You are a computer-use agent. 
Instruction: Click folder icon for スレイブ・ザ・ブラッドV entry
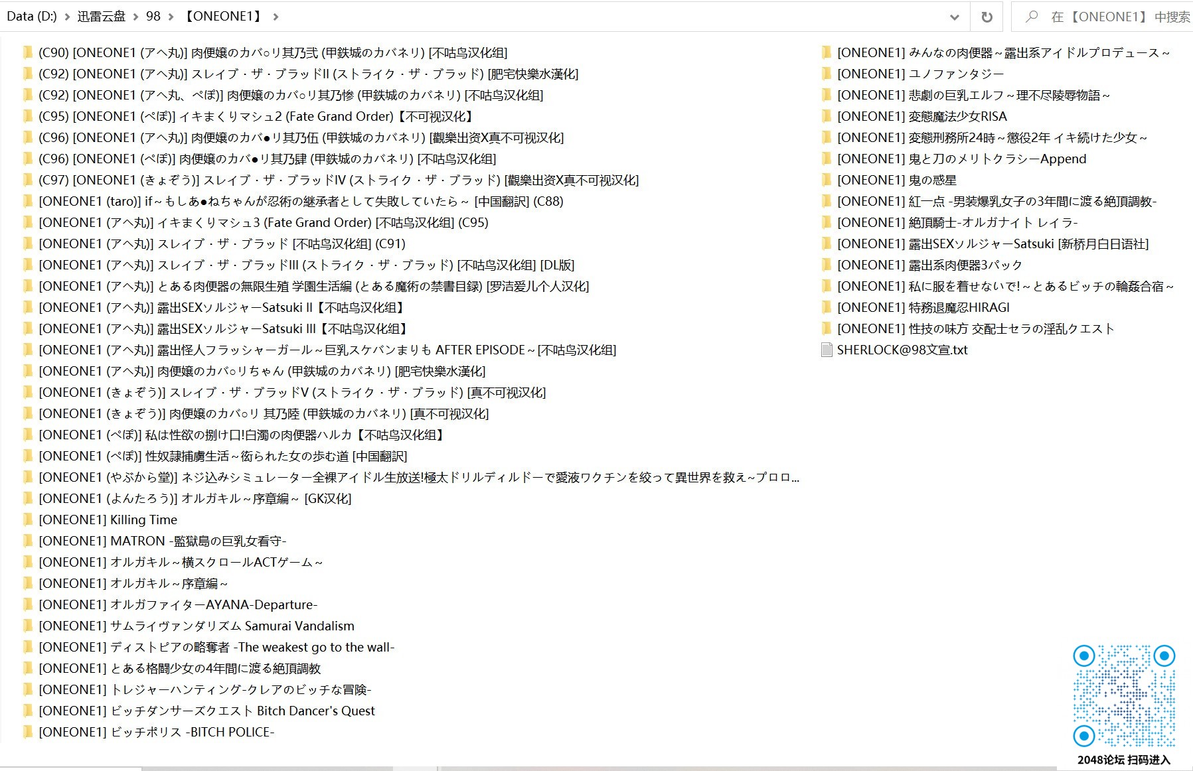[x=27, y=392]
